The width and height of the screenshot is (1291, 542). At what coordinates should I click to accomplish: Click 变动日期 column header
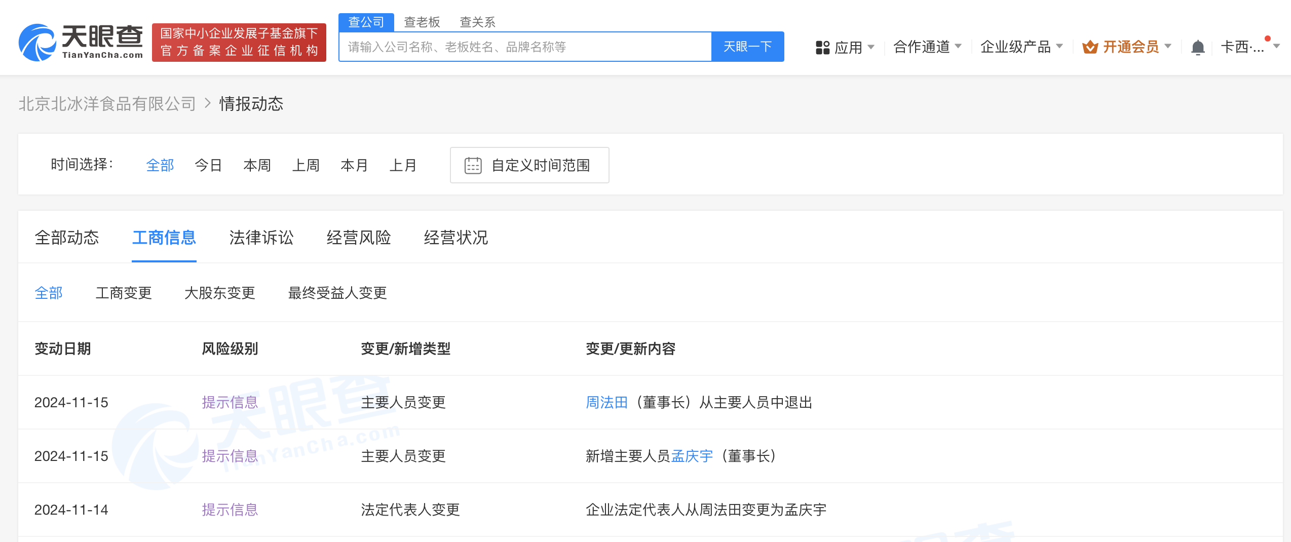63,349
